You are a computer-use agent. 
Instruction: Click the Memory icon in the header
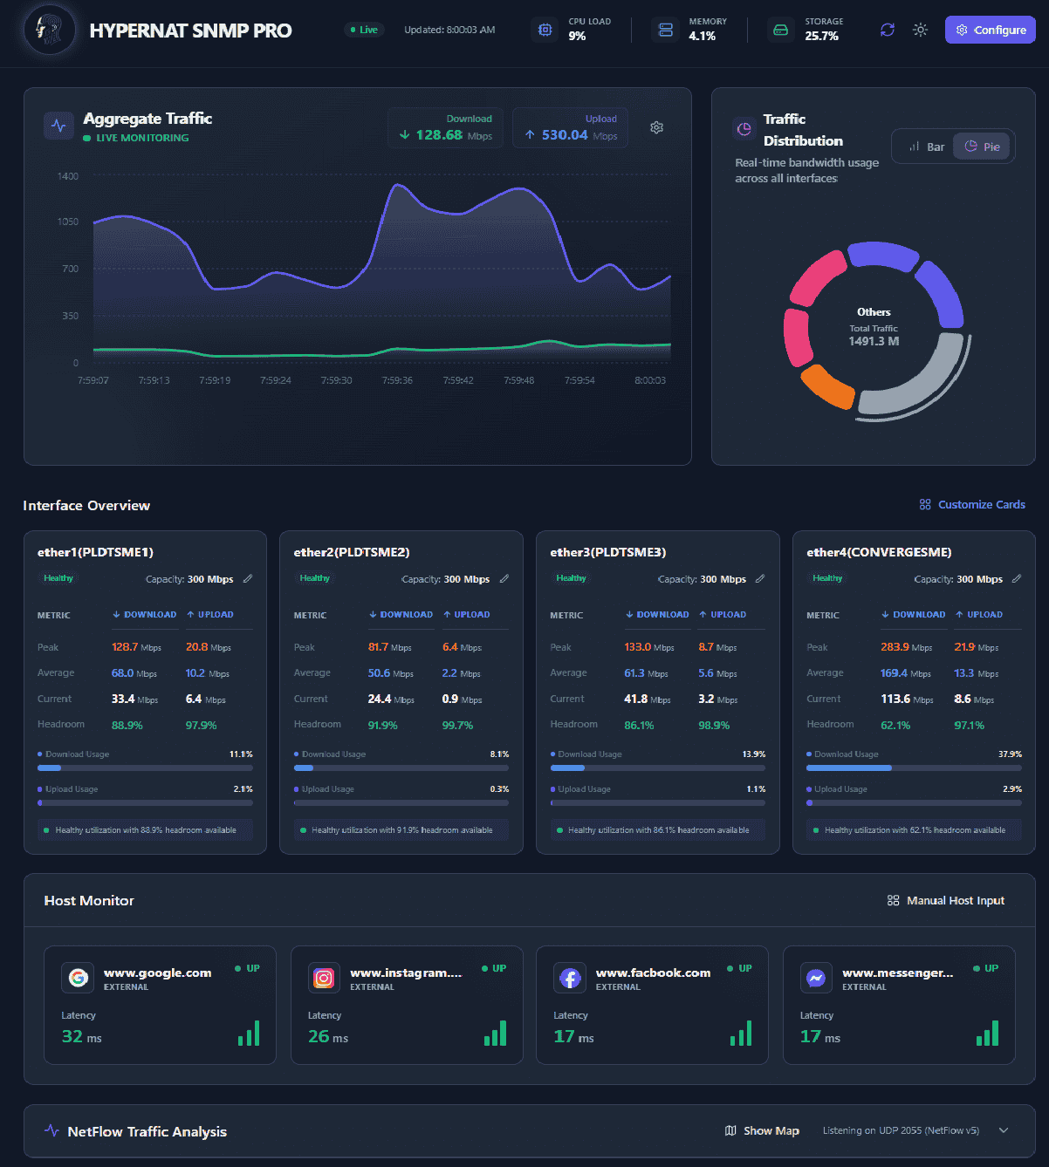(x=665, y=29)
